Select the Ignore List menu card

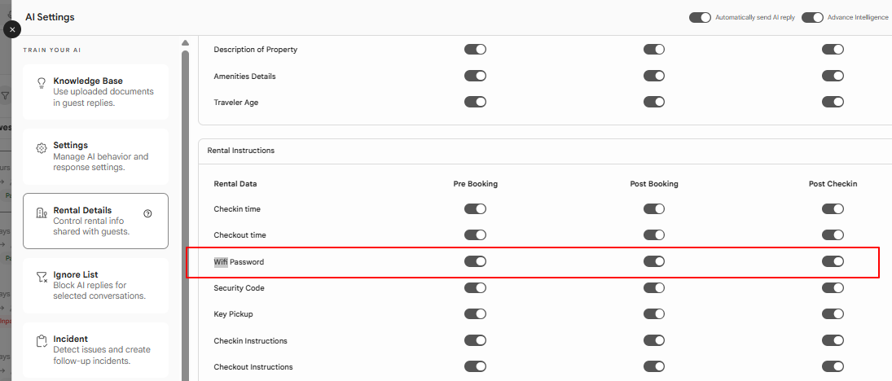click(x=95, y=286)
